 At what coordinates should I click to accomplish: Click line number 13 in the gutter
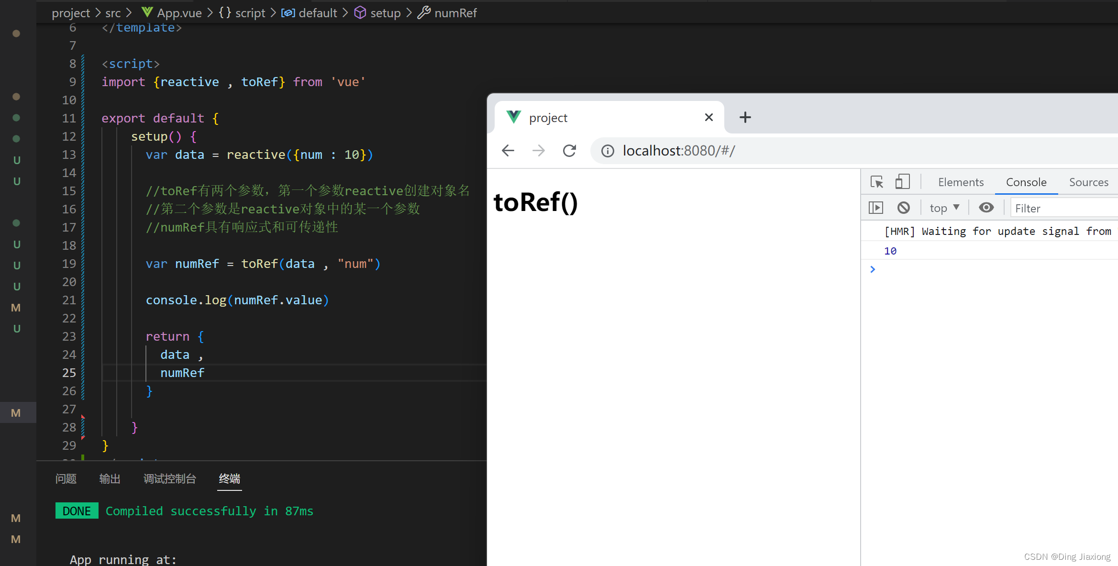click(69, 155)
